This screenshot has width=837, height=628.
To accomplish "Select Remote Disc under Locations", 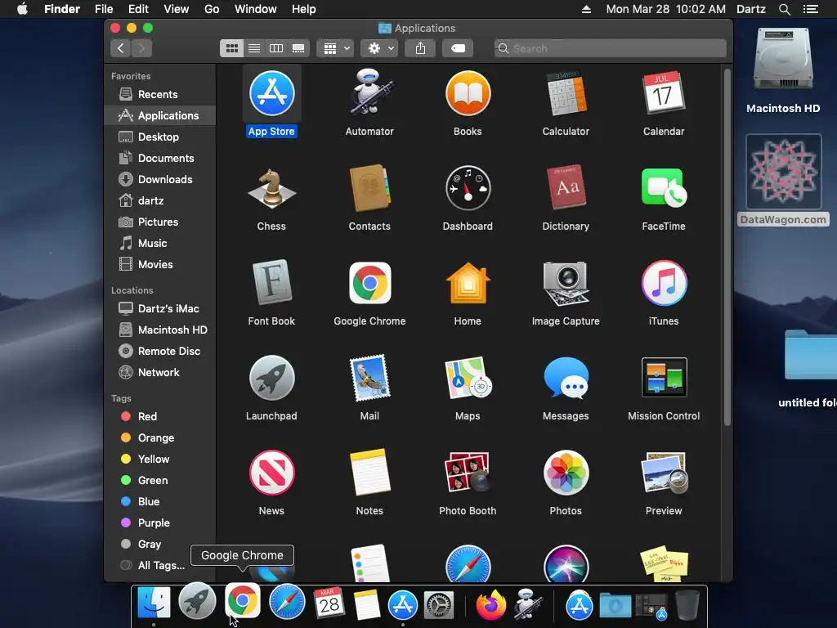I will (159, 352).
